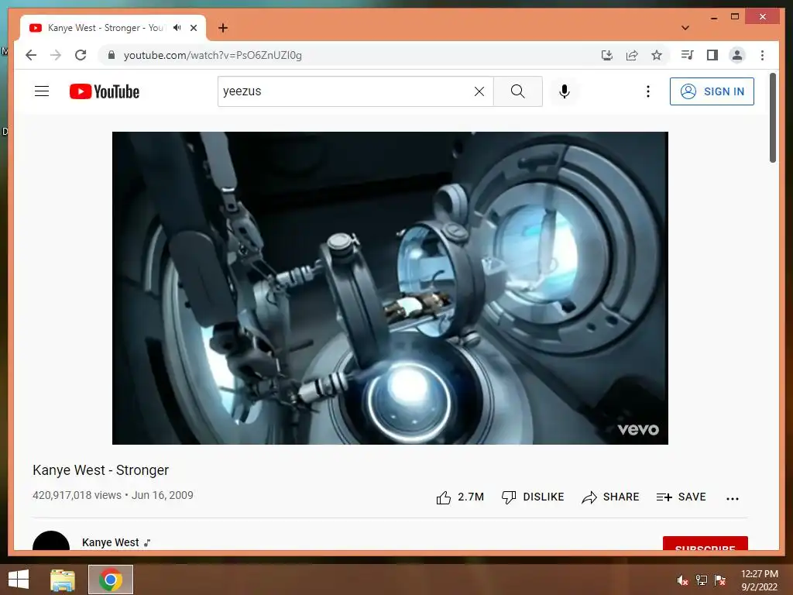Viewport: 793px width, 595px height.
Task: Open Chrome profile avatar
Action: click(x=737, y=55)
